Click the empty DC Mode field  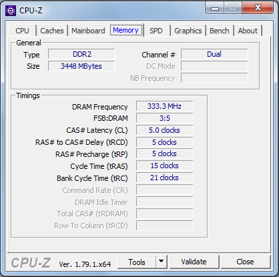click(214, 66)
